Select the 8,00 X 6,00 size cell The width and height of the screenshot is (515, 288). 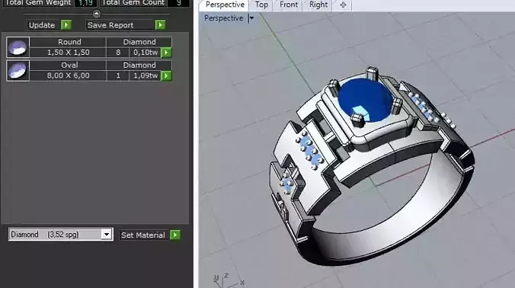coord(68,76)
